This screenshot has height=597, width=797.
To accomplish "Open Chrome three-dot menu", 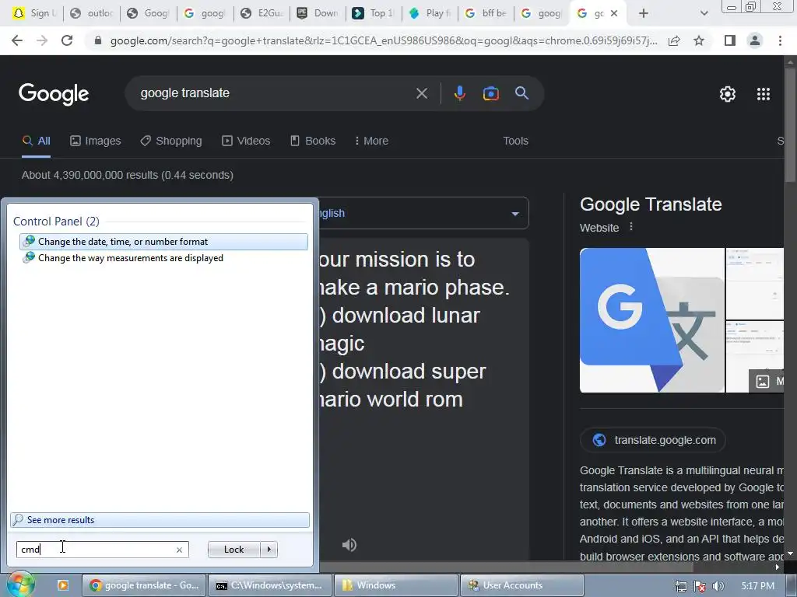I will point(780,40).
